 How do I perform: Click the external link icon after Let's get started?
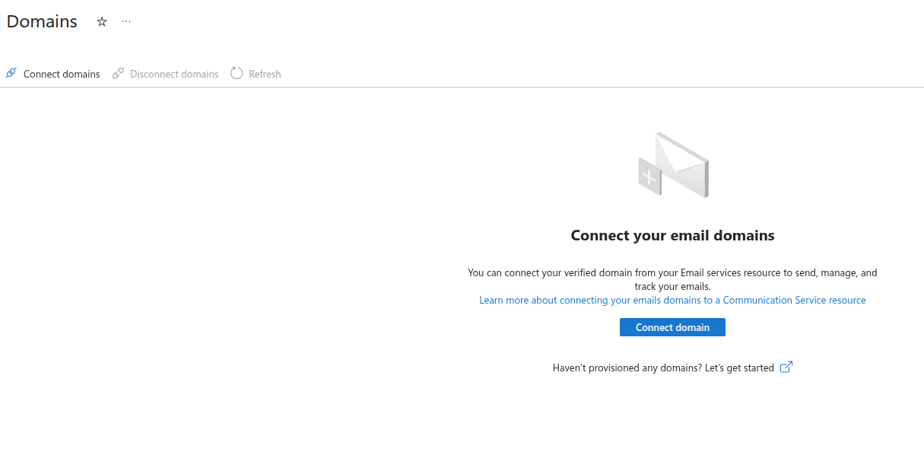pos(786,368)
